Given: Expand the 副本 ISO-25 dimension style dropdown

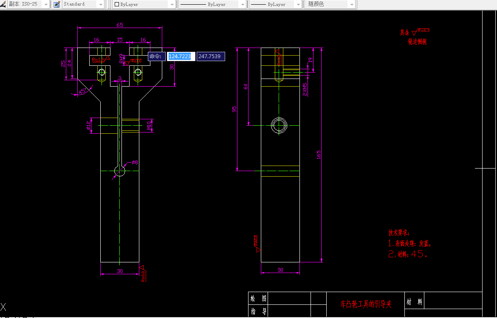Looking at the screenshot, I should pyautogui.click(x=46, y=4).
